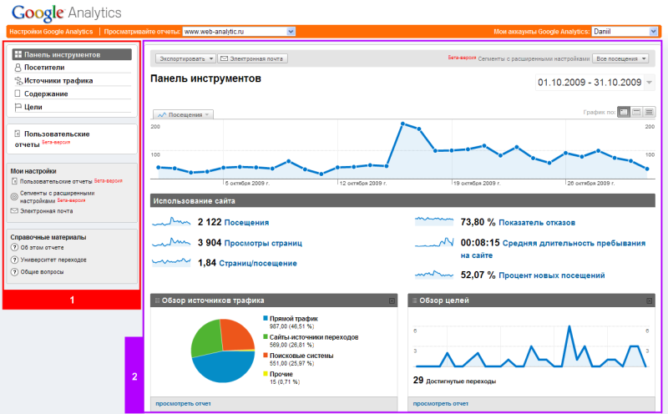This screenshot has height=414, width=668.
Task: Open Панель инструментов in the sidebar
Action: click(72, 54)
